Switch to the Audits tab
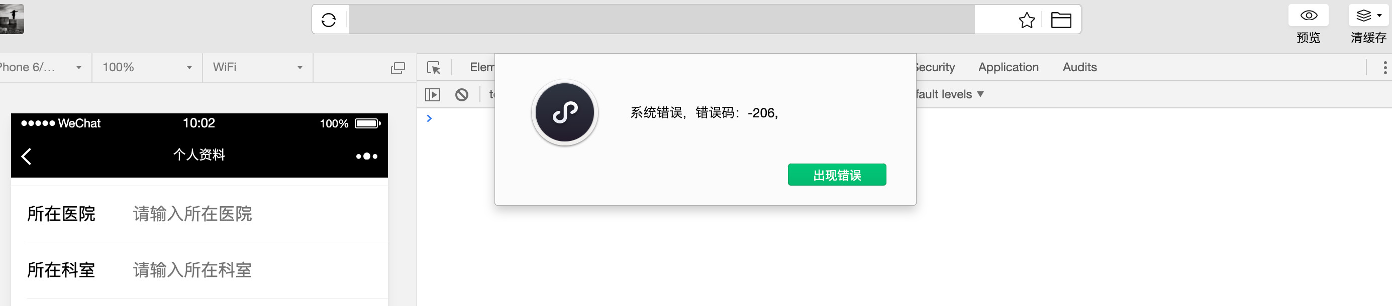 click(1079, 67)
